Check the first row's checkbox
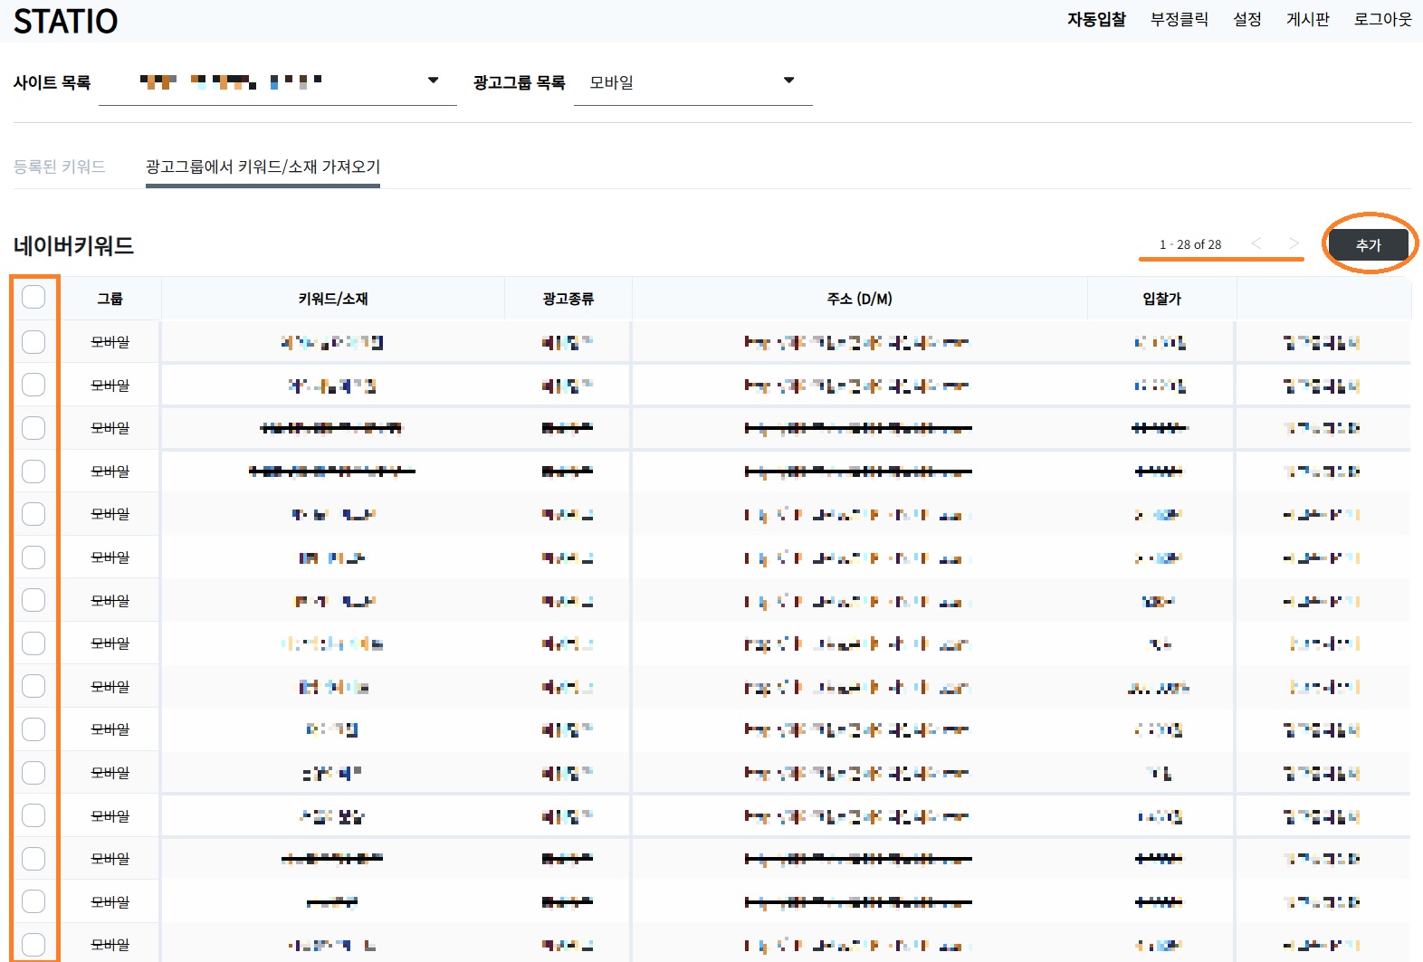 (x=33, y=342)
